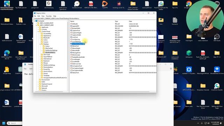Select the BorderWidth value
The height and width of the screenshot is (126, 224).
(x=76, y=28)
